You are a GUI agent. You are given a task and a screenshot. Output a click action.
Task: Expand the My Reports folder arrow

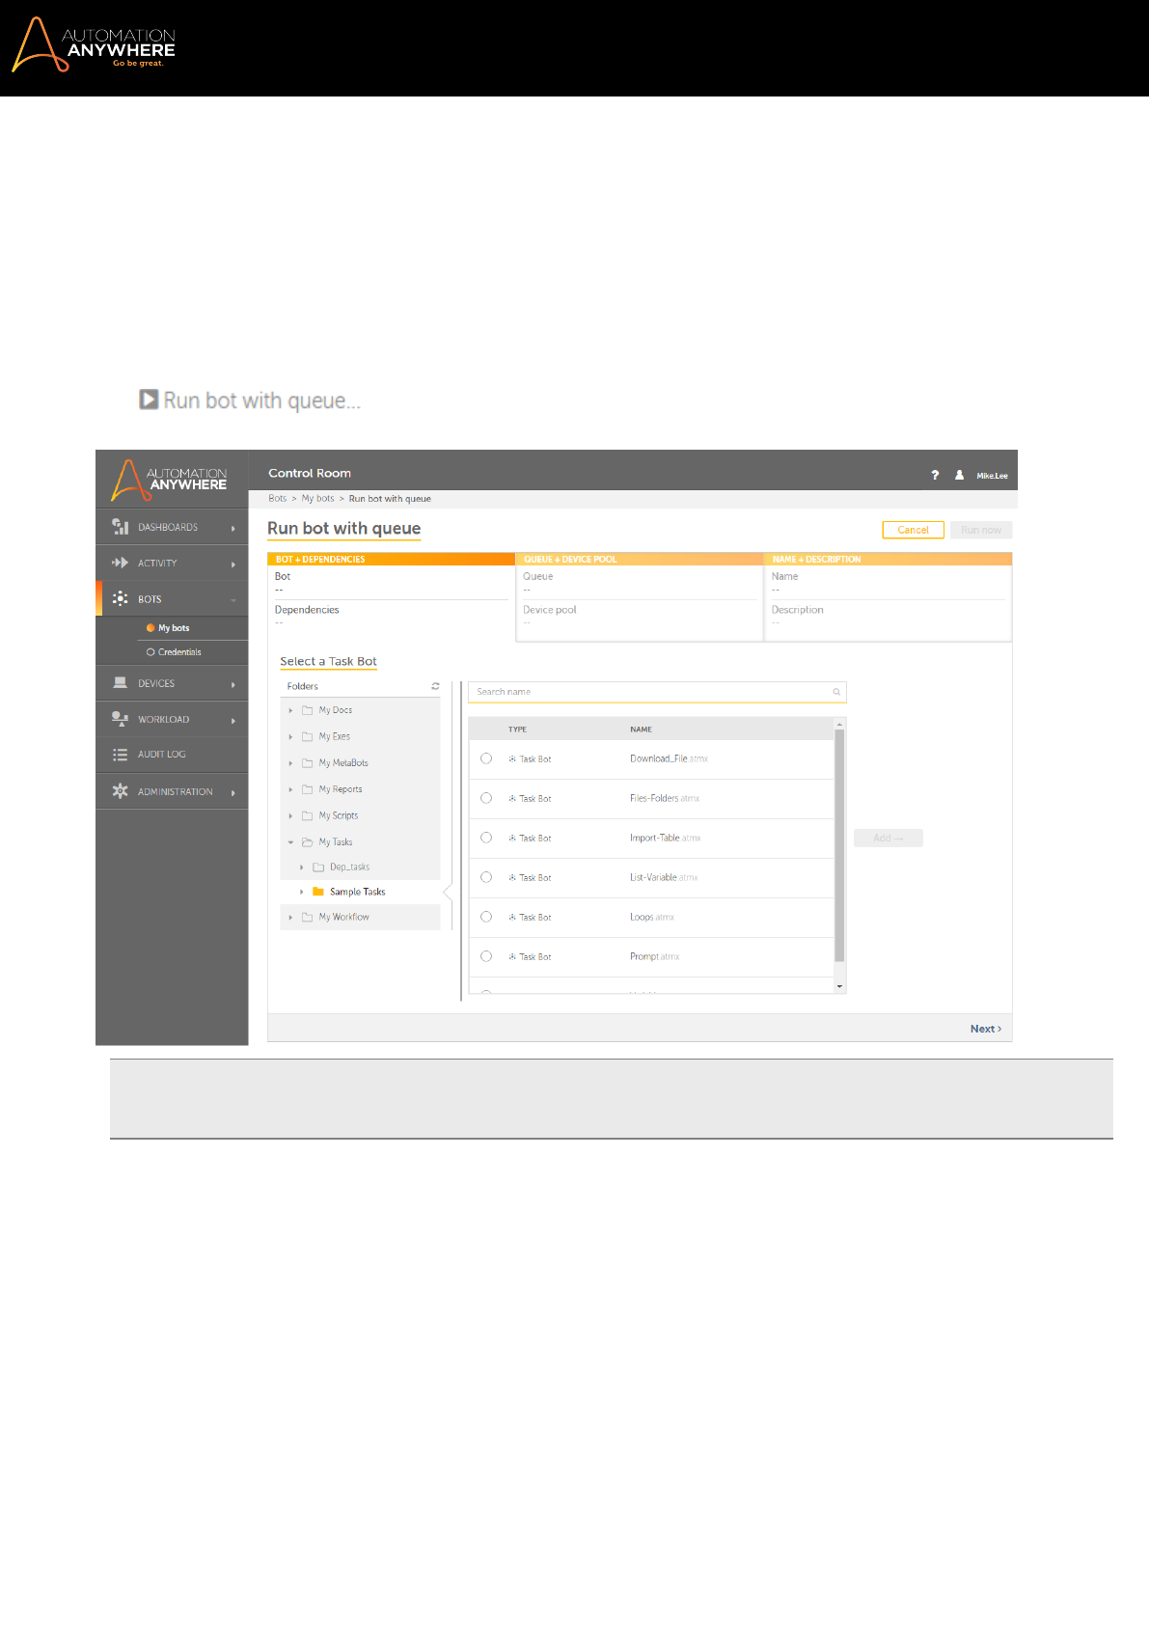pos(290,789)
